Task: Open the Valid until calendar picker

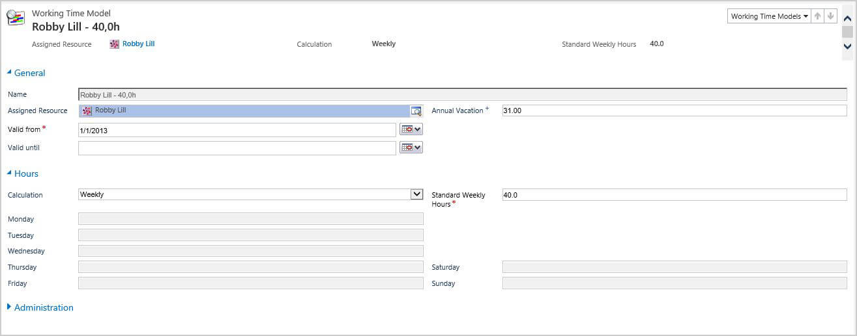Action: click(411, 148)
